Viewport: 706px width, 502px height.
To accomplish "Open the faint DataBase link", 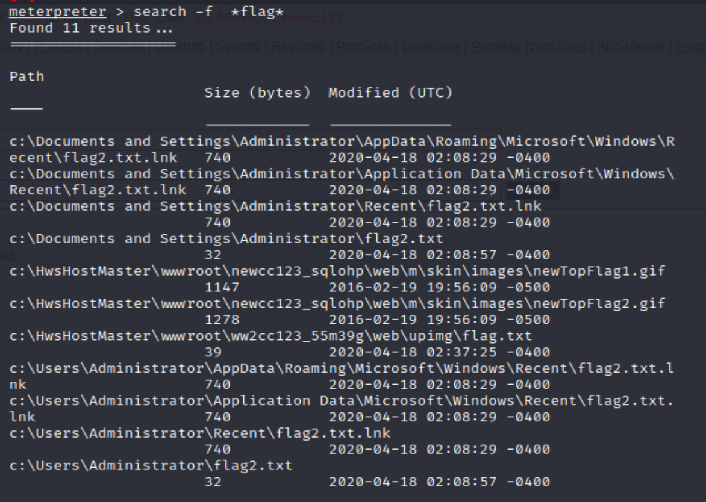I will (x=431, y=46).
